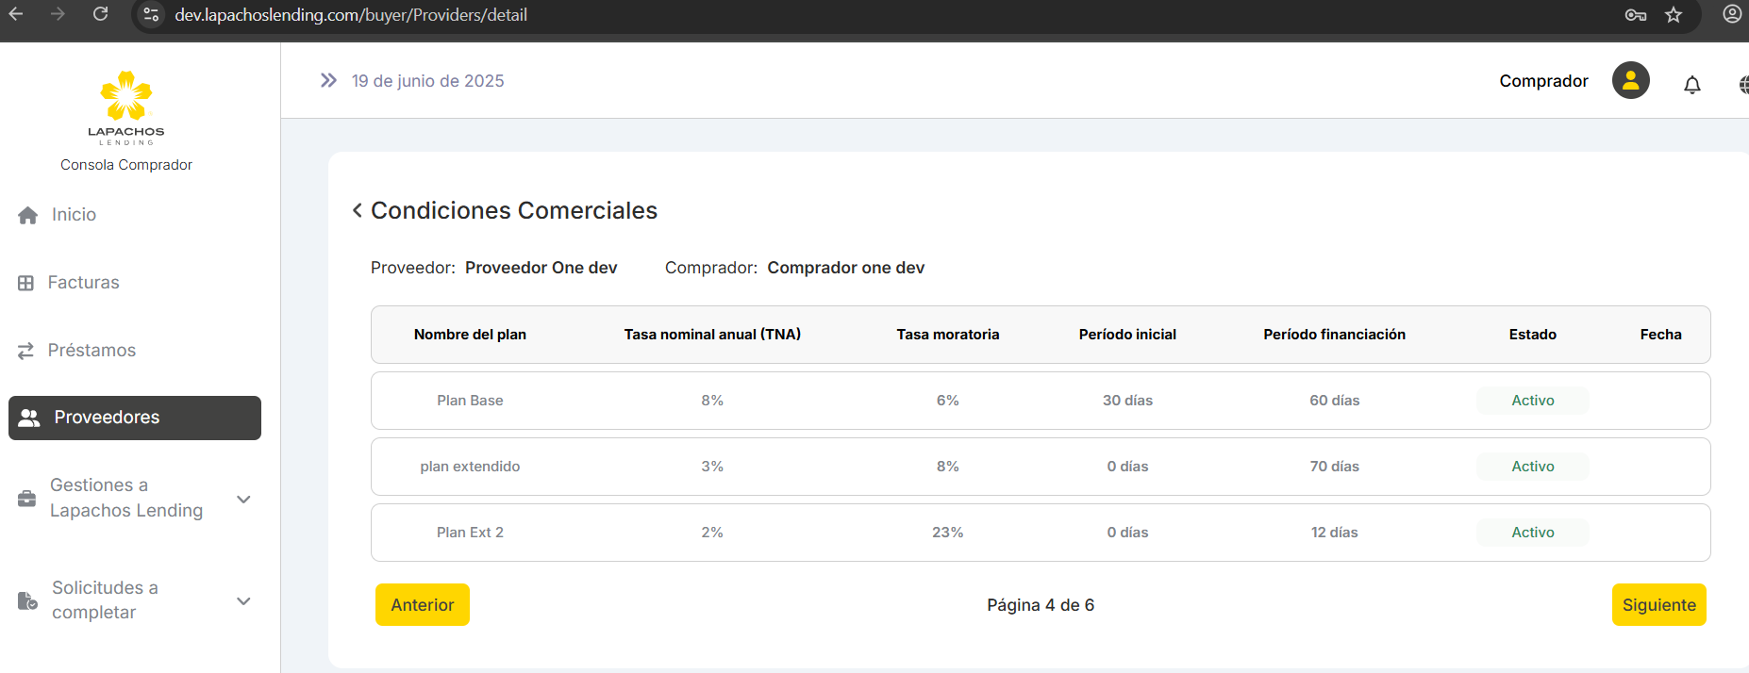Open the user profile avatar icon

(1630, 81)
